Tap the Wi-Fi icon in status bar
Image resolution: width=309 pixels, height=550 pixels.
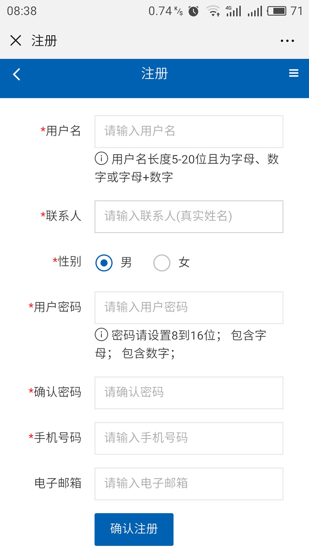(x=214, y=11)
